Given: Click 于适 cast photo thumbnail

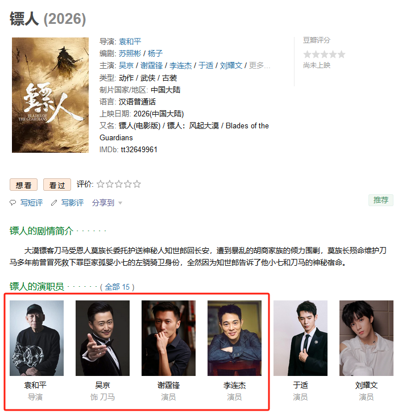Looking at the screenshot, I should coord(301,338).
